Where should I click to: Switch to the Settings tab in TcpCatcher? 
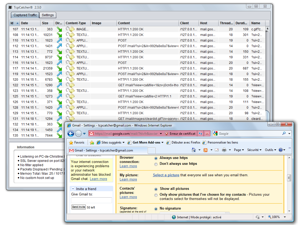click(x=48, y=15)
